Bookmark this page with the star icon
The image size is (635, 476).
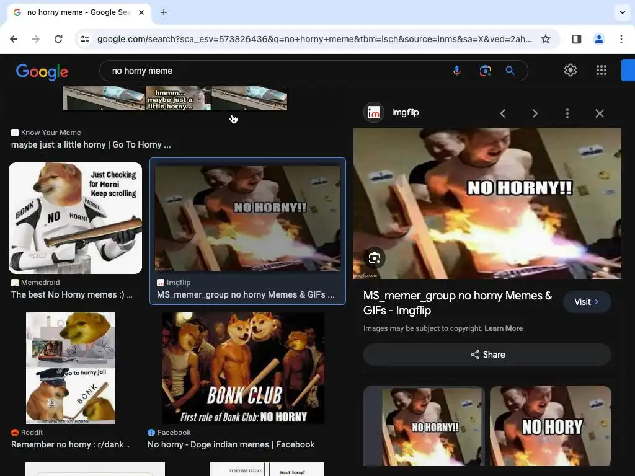coord(546,39)
